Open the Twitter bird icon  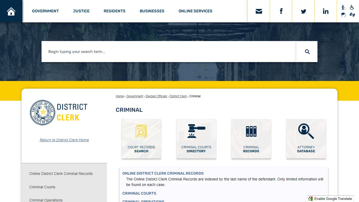pos(303,11)
